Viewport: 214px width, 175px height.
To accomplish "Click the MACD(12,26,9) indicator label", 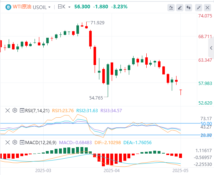I will [41, 143].
